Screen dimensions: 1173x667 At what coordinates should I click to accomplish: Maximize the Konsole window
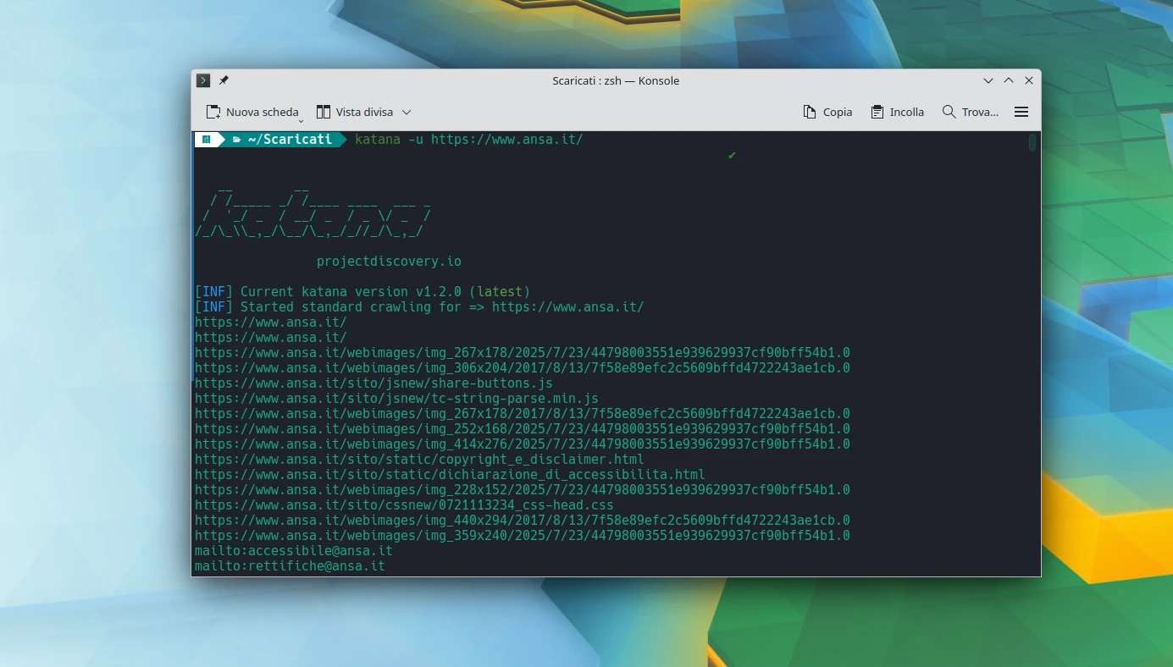click(1009, 80)
